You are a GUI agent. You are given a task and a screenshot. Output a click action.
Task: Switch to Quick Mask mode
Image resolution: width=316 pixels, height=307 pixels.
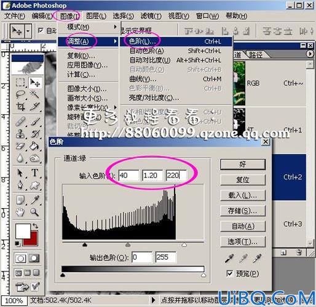[34, 258]
